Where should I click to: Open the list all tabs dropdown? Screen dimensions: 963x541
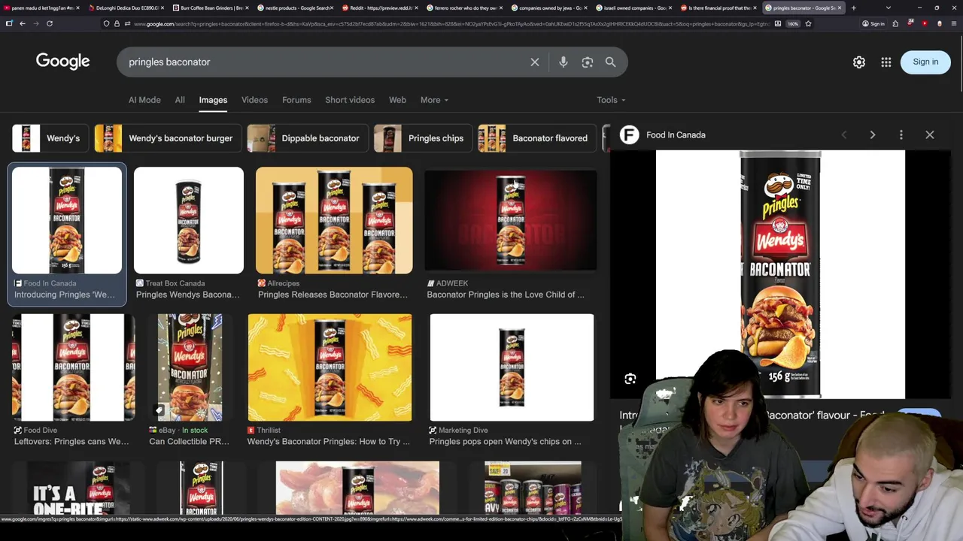click(889, 8)
